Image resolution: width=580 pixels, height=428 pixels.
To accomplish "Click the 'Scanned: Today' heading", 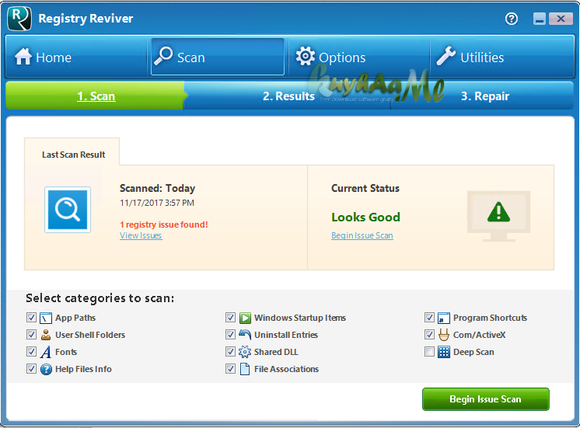I will pos(157,188).
